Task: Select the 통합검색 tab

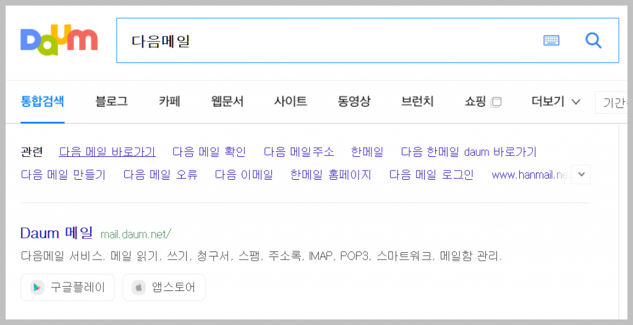Action: click(x=43, y=102)
